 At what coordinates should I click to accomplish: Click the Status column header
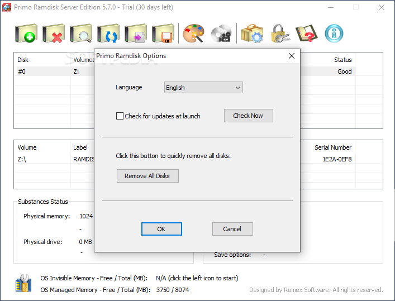[342, 60]
